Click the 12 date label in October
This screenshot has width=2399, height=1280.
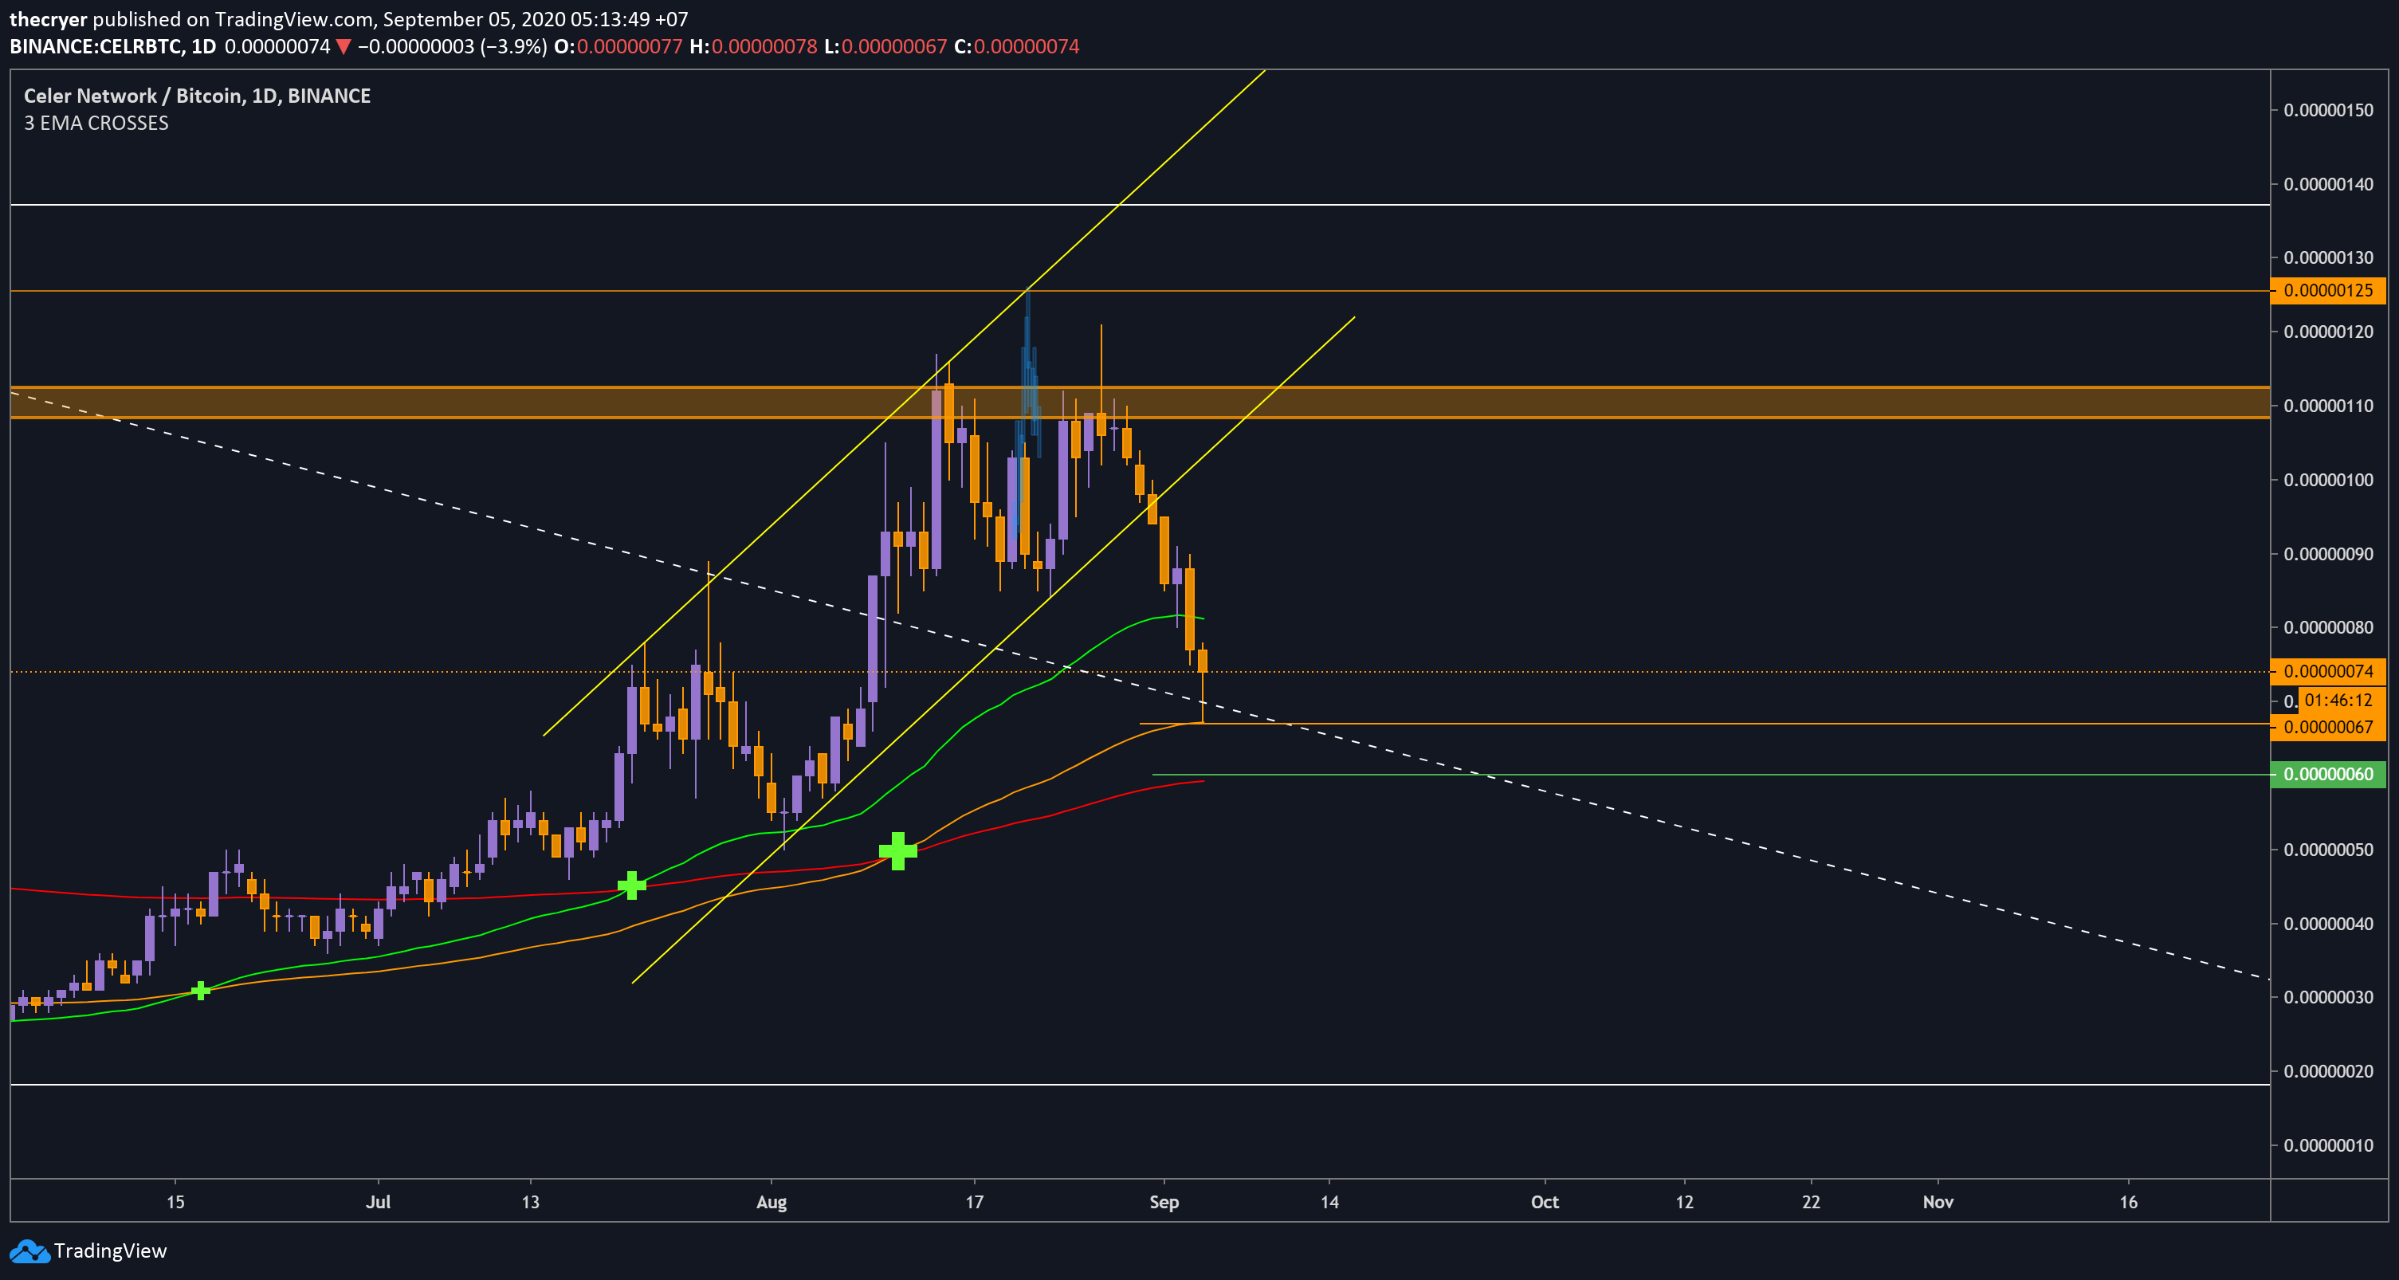1685,1202
